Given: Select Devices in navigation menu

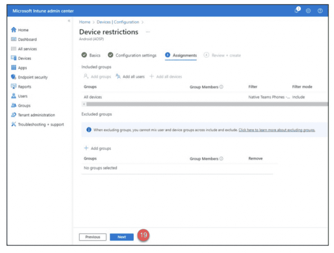Looking at the screenshot, I should [x=24, y=58].
